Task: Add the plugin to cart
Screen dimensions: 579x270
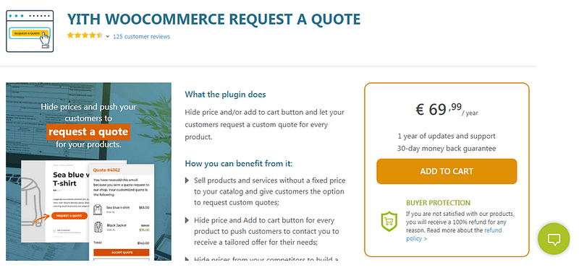Action: click(447, 171)
